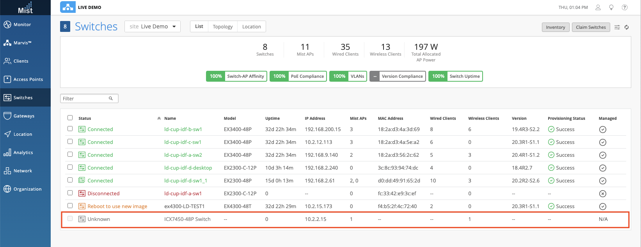Open Gateways in the sidebar
The width and height of the screenshot is (641, 247).
click(24, 116)
